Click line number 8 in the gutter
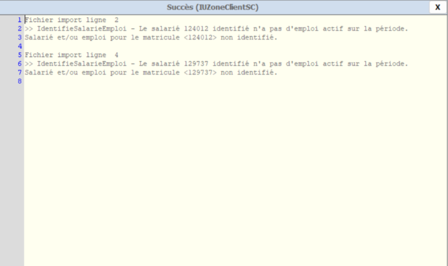Viewport: 448px width, 266px height. click(x=19, y=81)
